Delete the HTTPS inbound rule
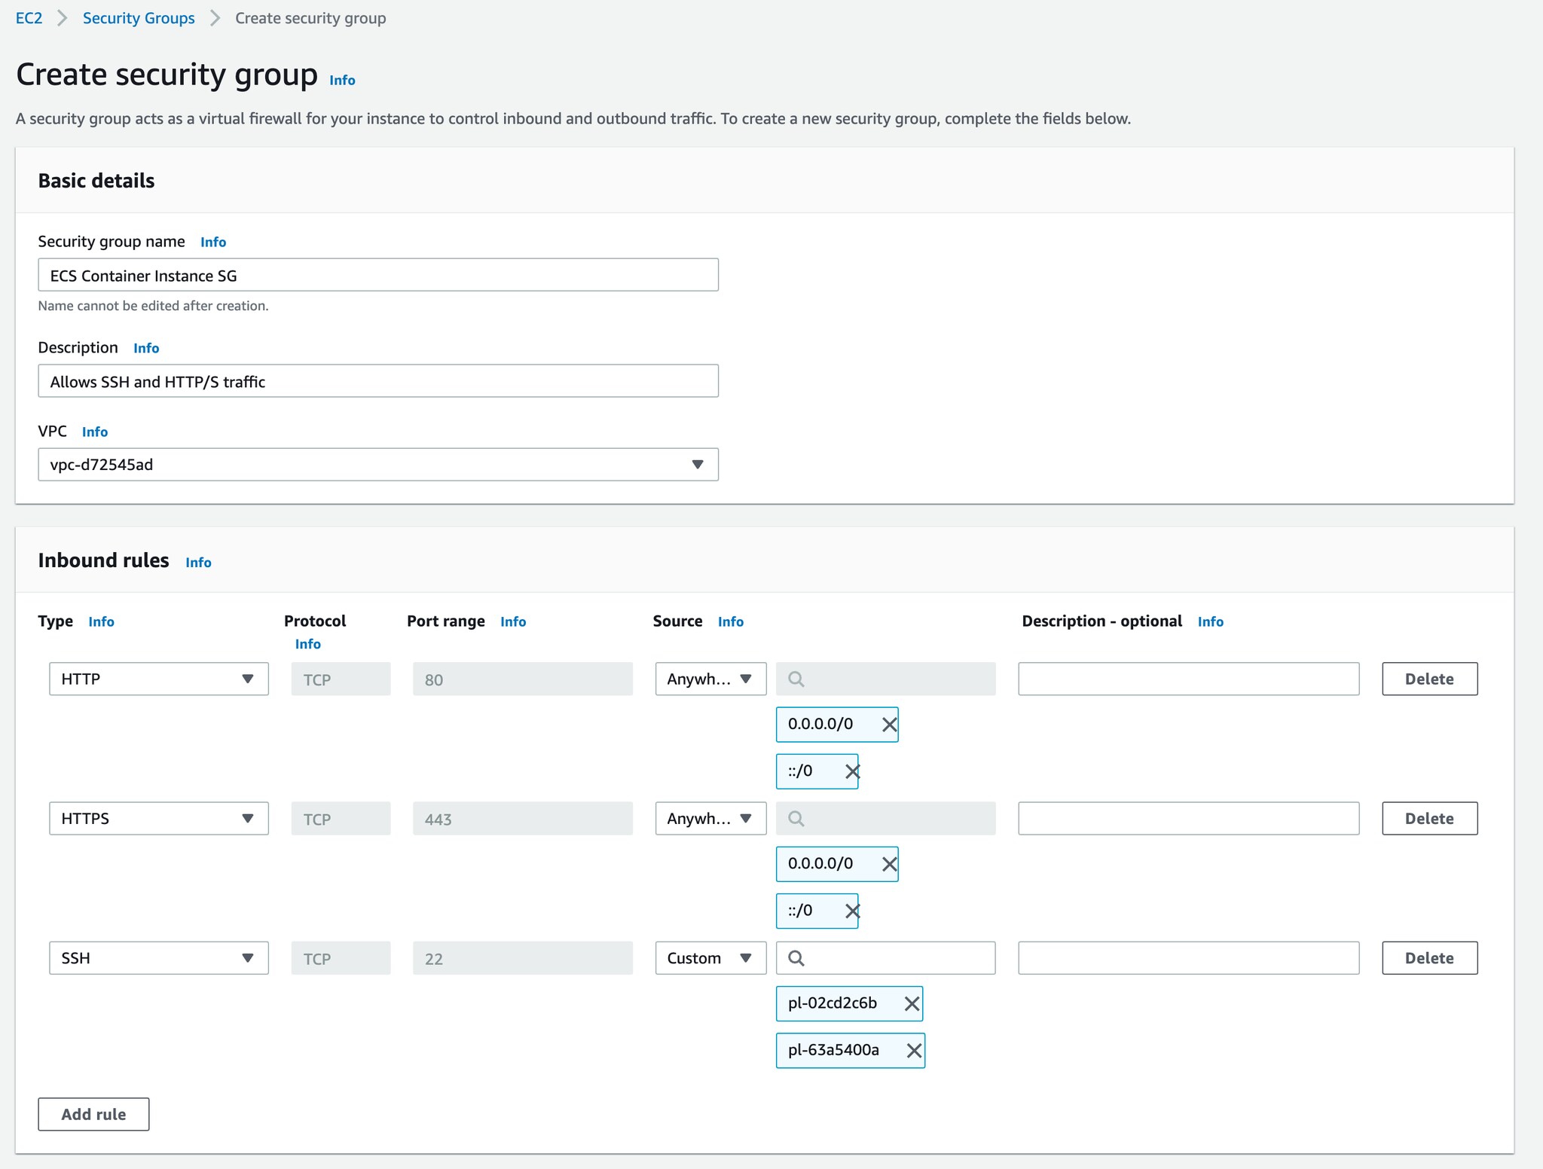The height and width of the screenshot is (1169, 1543). [x=1429, y=818]
